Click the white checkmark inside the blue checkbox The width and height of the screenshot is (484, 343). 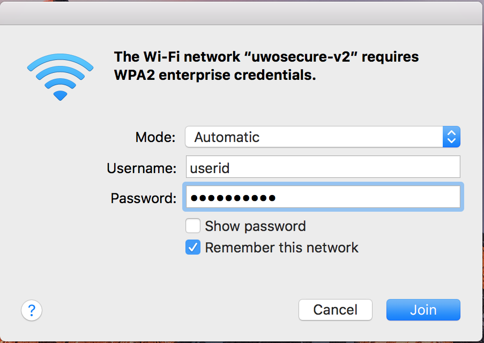click(193, 248)
